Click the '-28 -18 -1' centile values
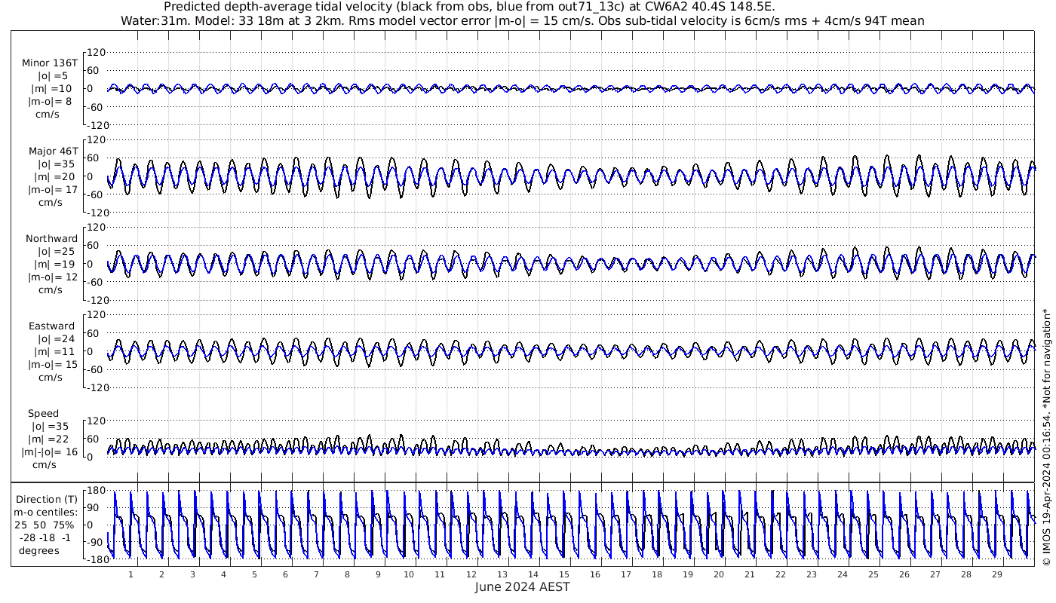The image size is (1056, 603). point(45,537)
